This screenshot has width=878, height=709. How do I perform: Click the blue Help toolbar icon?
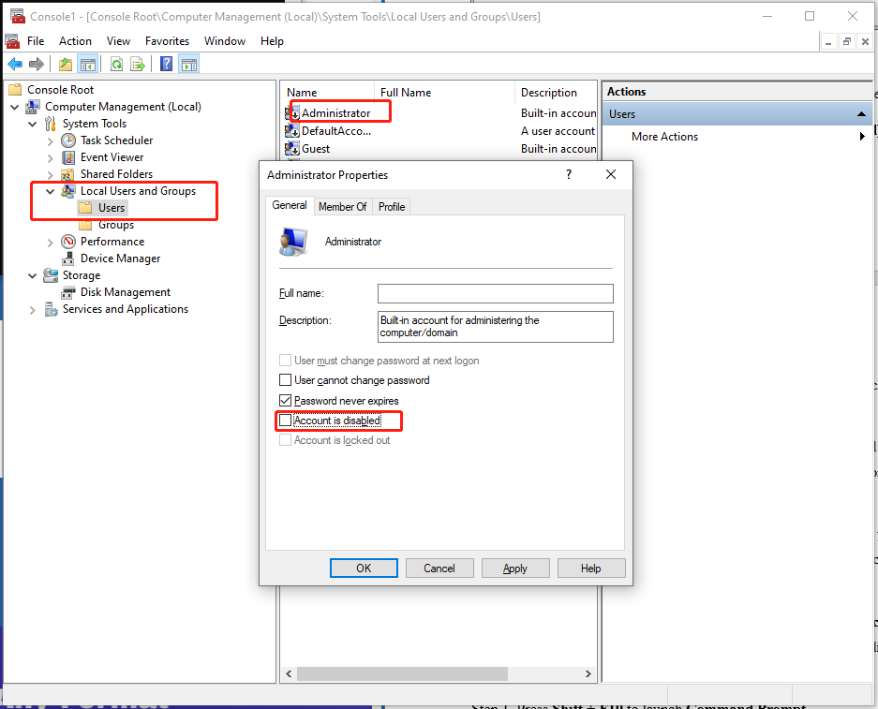pos(166,64)
